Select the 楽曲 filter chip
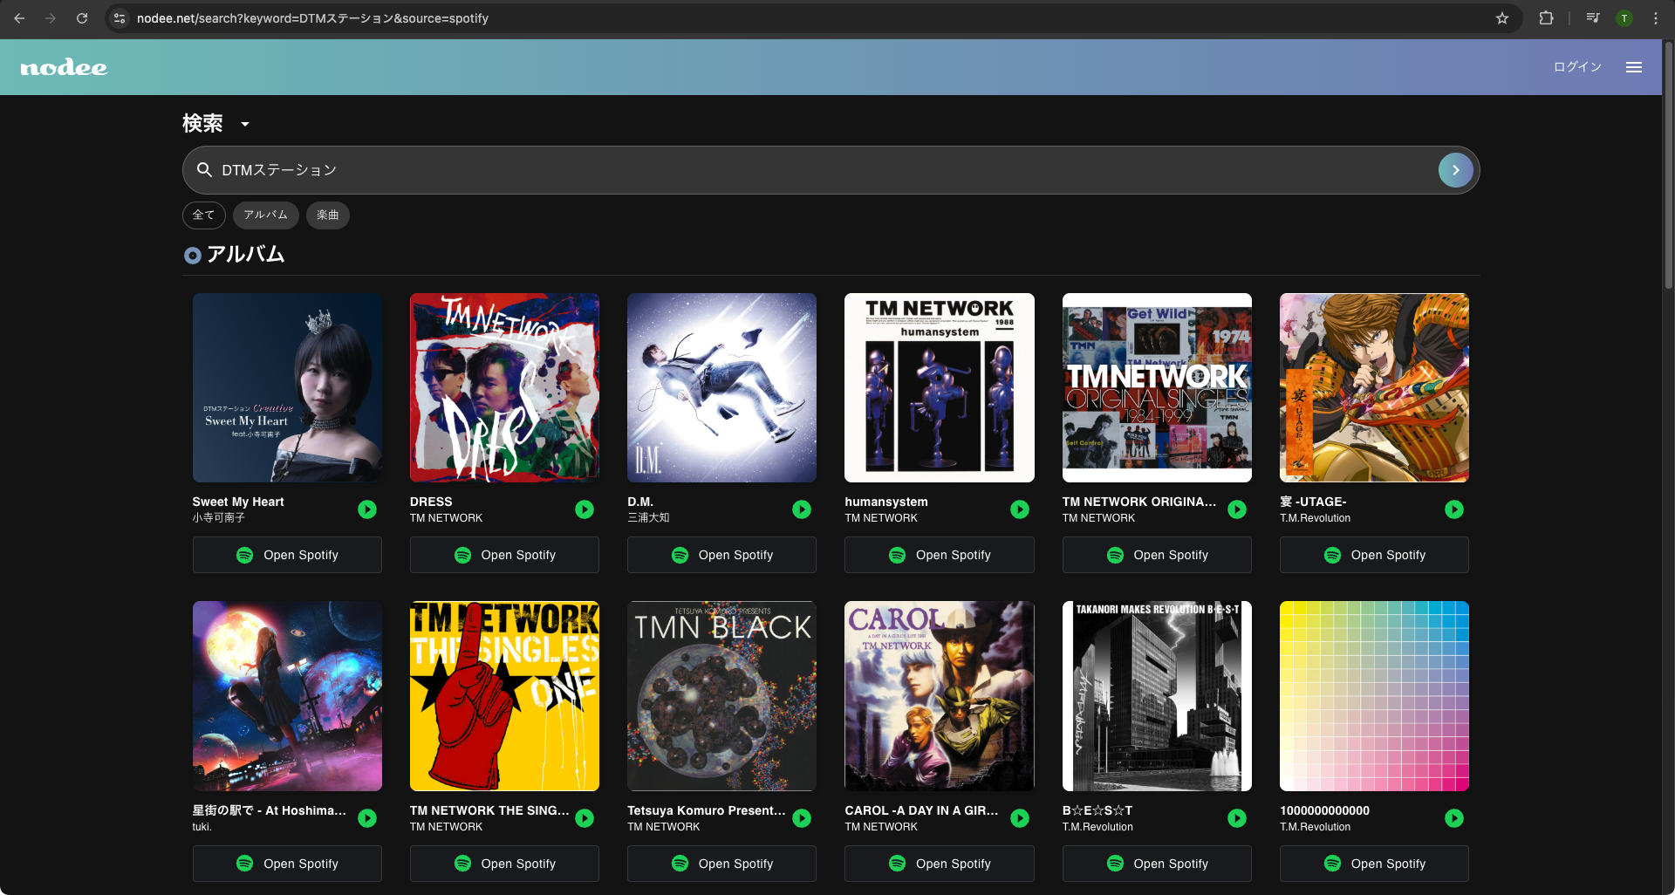 point(327,215)
